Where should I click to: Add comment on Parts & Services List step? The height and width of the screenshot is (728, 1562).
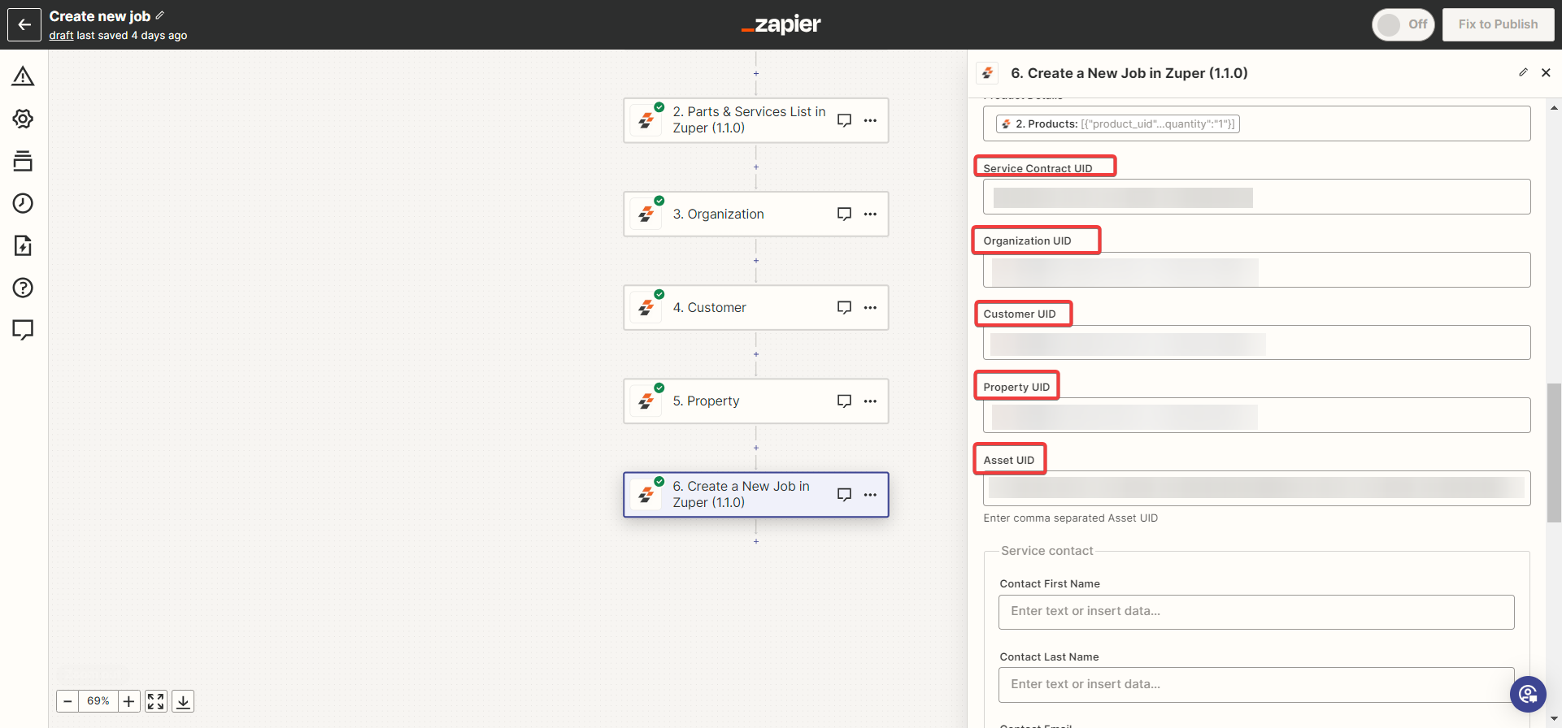click(x=845, y=120)
